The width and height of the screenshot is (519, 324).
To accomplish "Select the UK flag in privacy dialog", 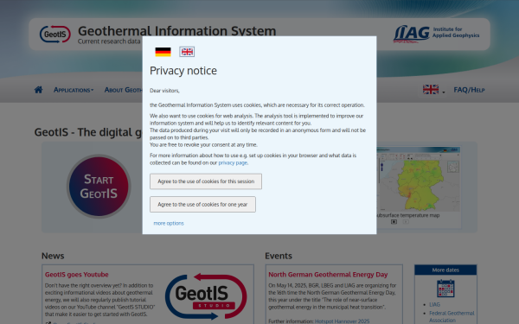I will click(x=187, y=52).
